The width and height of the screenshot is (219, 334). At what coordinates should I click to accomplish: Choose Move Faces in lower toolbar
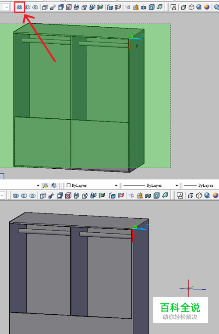coord(51,195)
